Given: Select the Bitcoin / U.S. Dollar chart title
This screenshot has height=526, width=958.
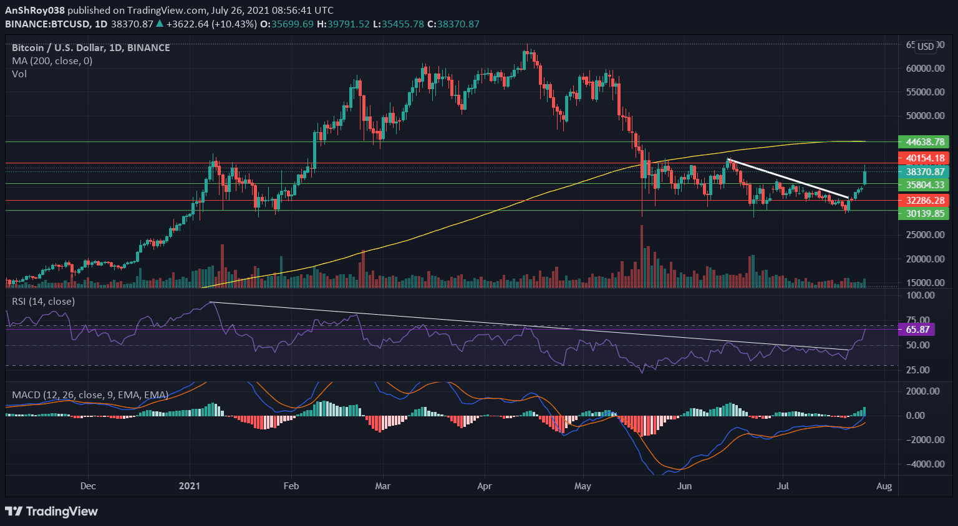Looking at the screenshot, I should [x=90, y=48].
